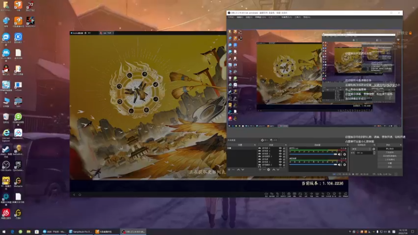Toggle lock on the third source row
The width and height of the screenshot is (418, 235).
[x=284, y=154]
